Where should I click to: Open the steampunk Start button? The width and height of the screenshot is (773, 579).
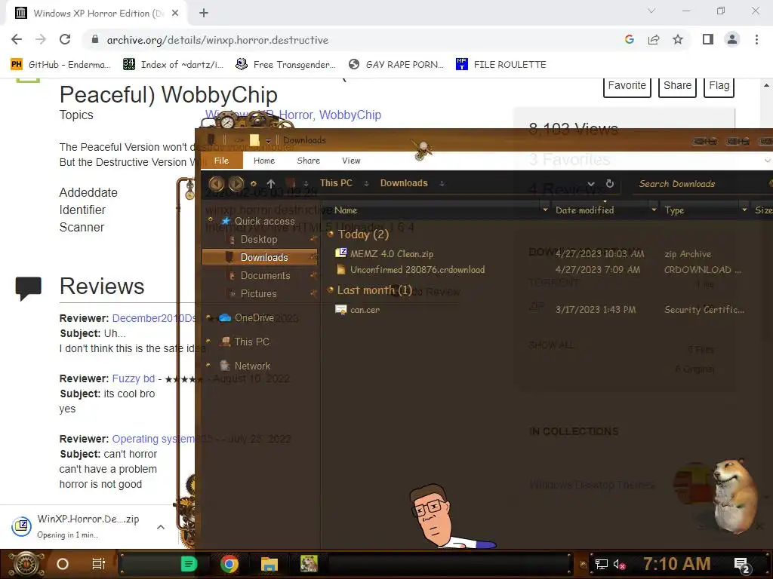coord(26,564)
